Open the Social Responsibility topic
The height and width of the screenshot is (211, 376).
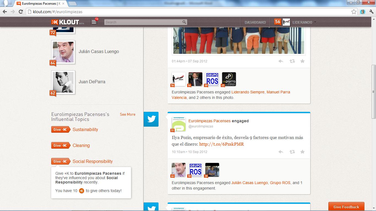[x=92, y=161]
